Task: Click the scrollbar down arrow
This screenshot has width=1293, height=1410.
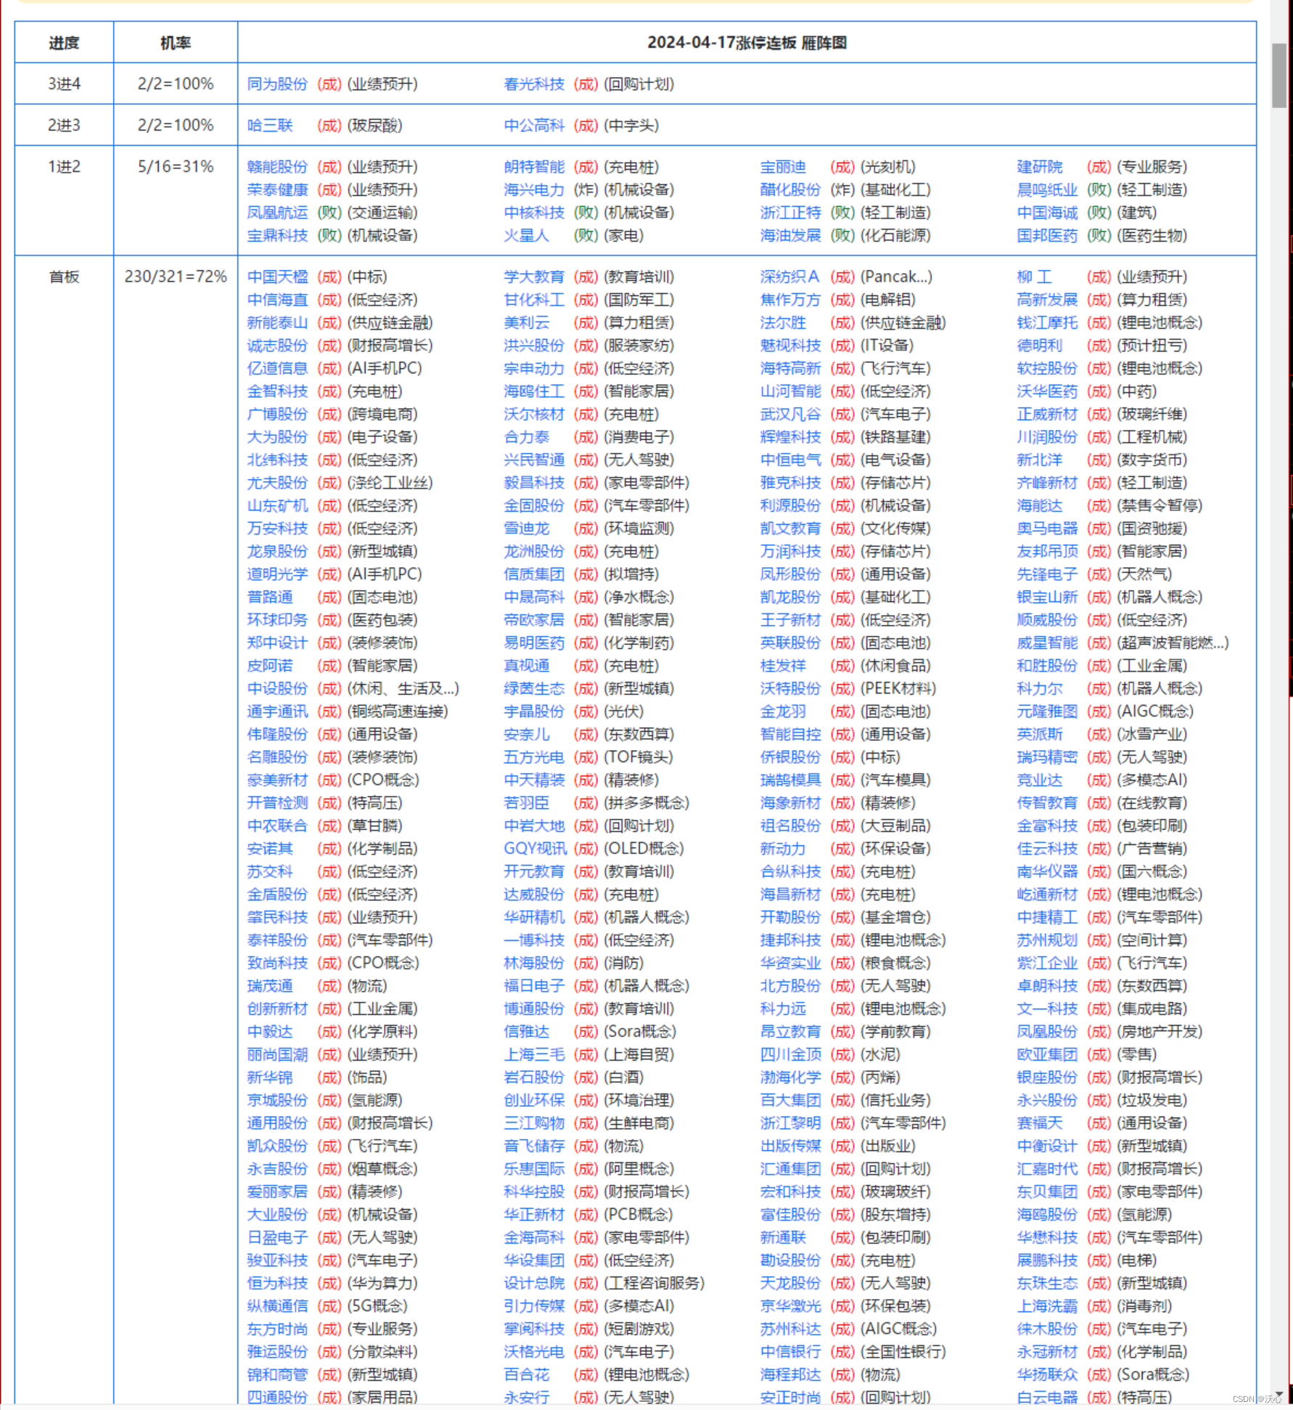Action: (1278, 1395)
